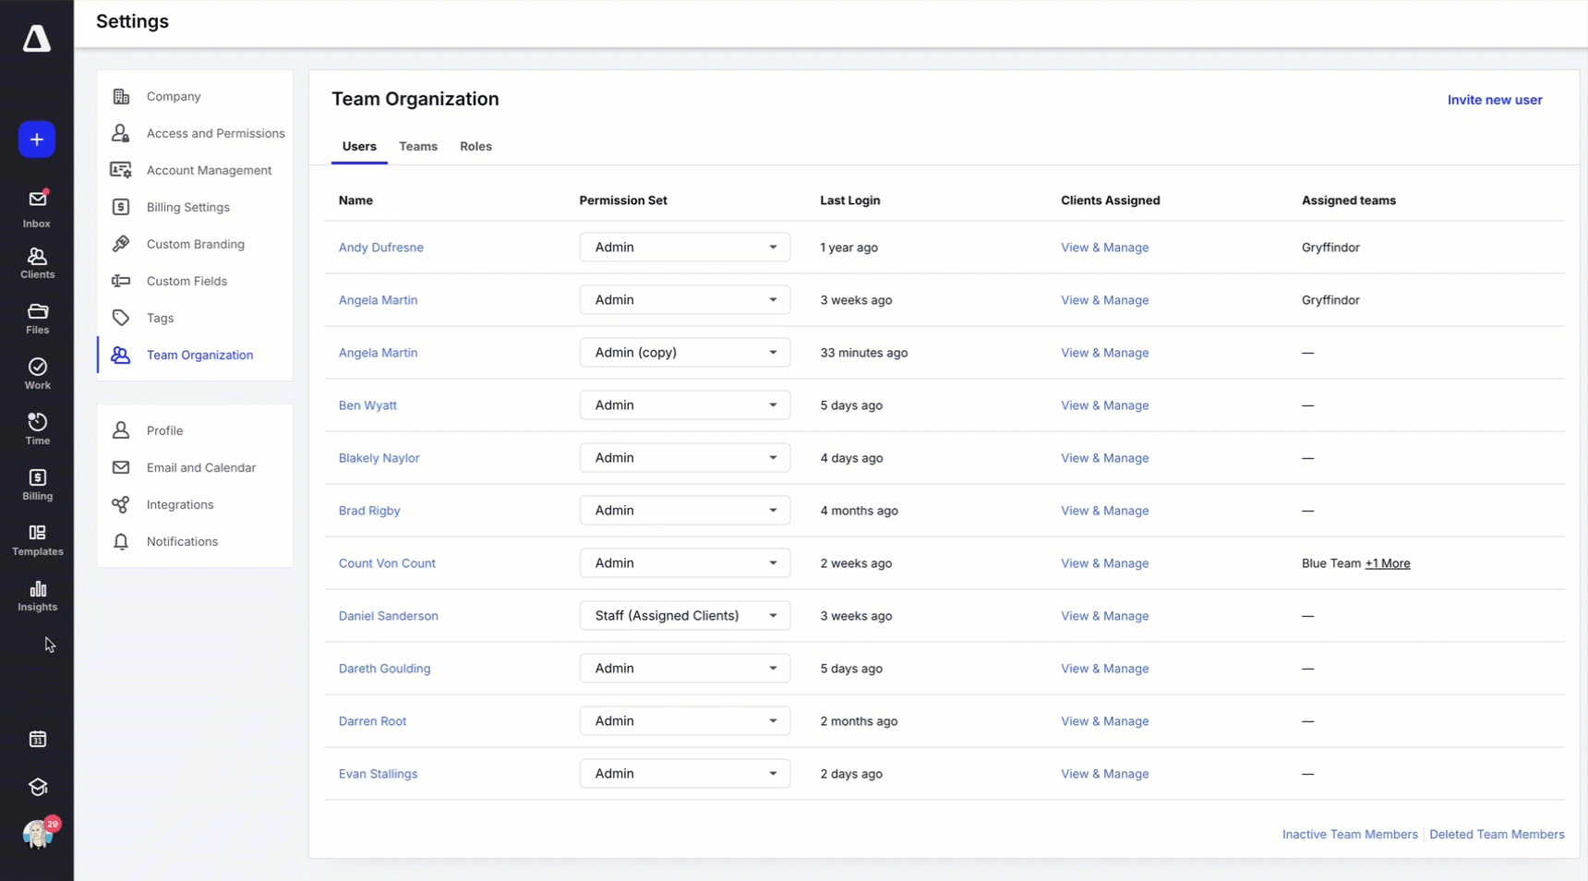Expand the Admin (copy) permission dropdown
This screenshot has width=1588, height=881.
[684, 353]
